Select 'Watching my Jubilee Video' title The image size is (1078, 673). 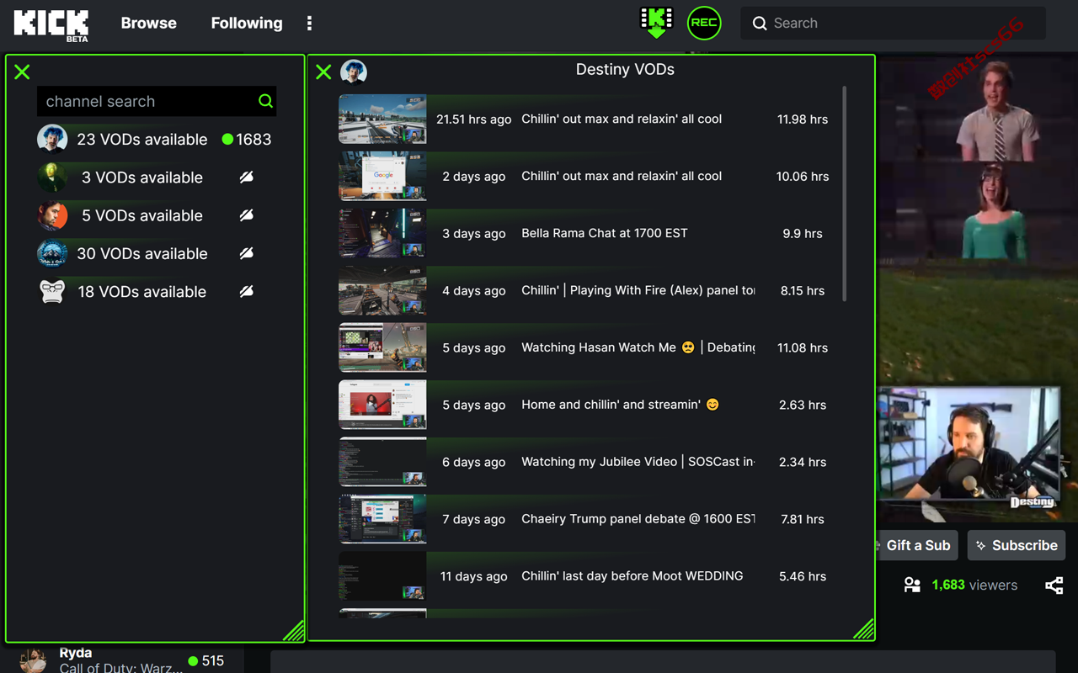638,462
